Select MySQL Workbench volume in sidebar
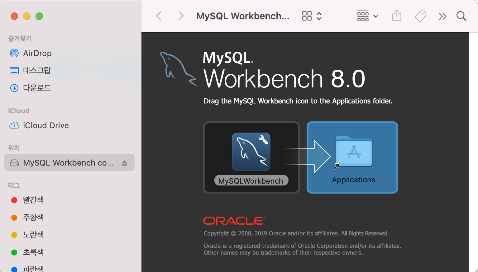Screen dimensions: 478x272 (x=69, y=162)
